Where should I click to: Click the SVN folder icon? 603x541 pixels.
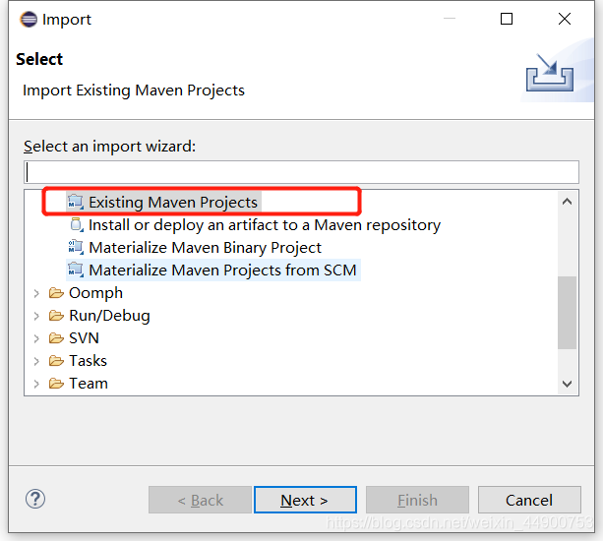tap(56, 338)
